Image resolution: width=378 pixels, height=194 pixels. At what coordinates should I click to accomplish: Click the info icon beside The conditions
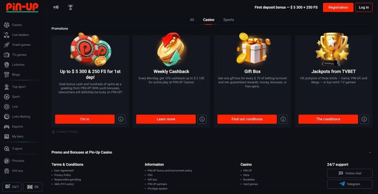(x=364, y=119)
